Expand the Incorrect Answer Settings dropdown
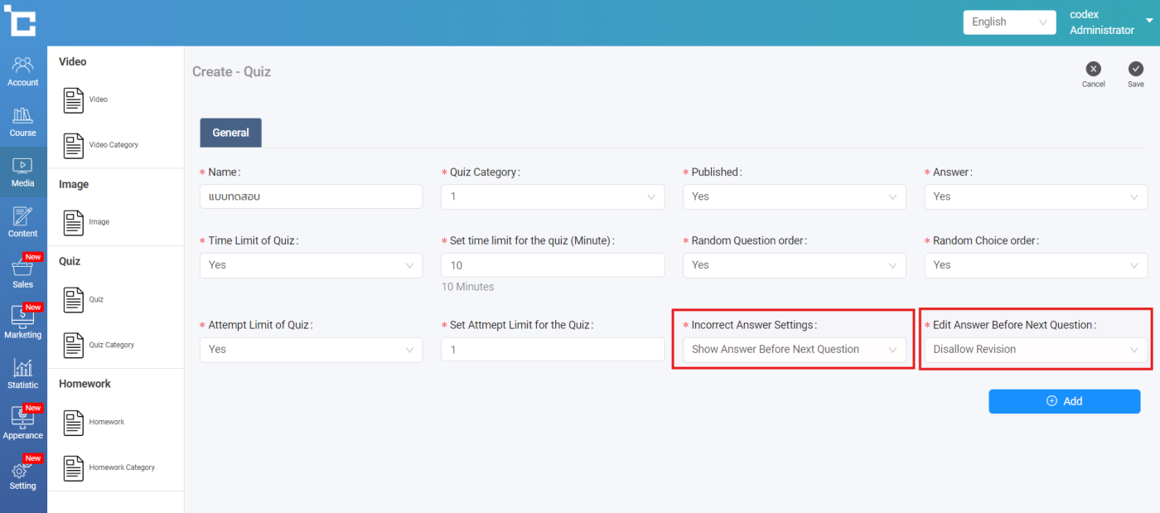1160x513 pixels. pos(794,350)
